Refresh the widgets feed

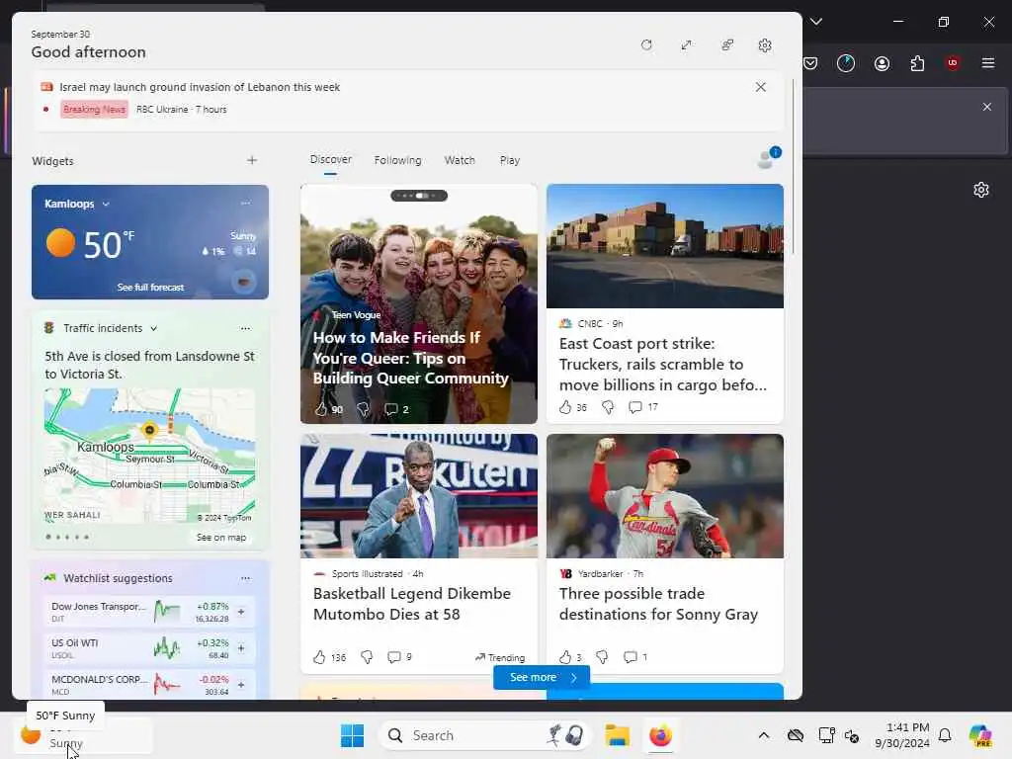(x=646, y=45)
